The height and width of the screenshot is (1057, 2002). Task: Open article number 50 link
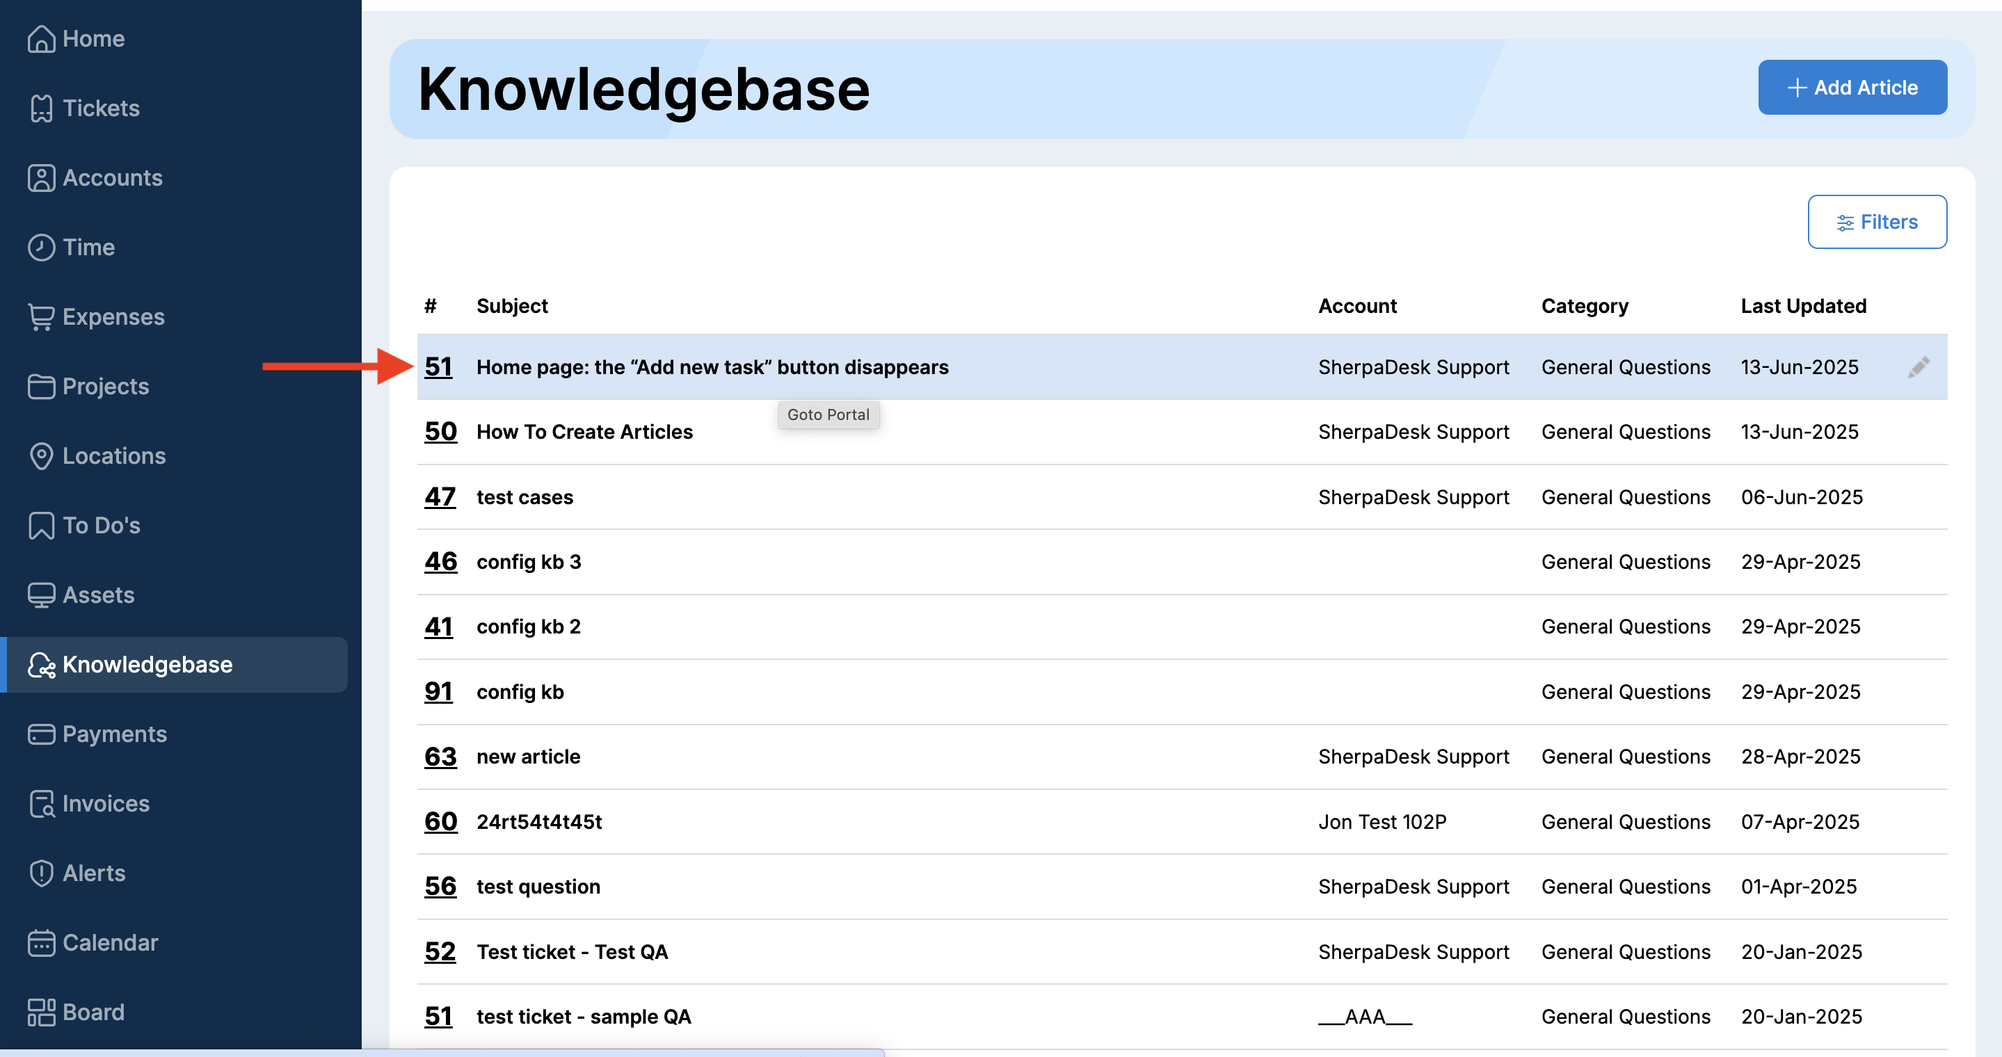[x=440, y=432]
